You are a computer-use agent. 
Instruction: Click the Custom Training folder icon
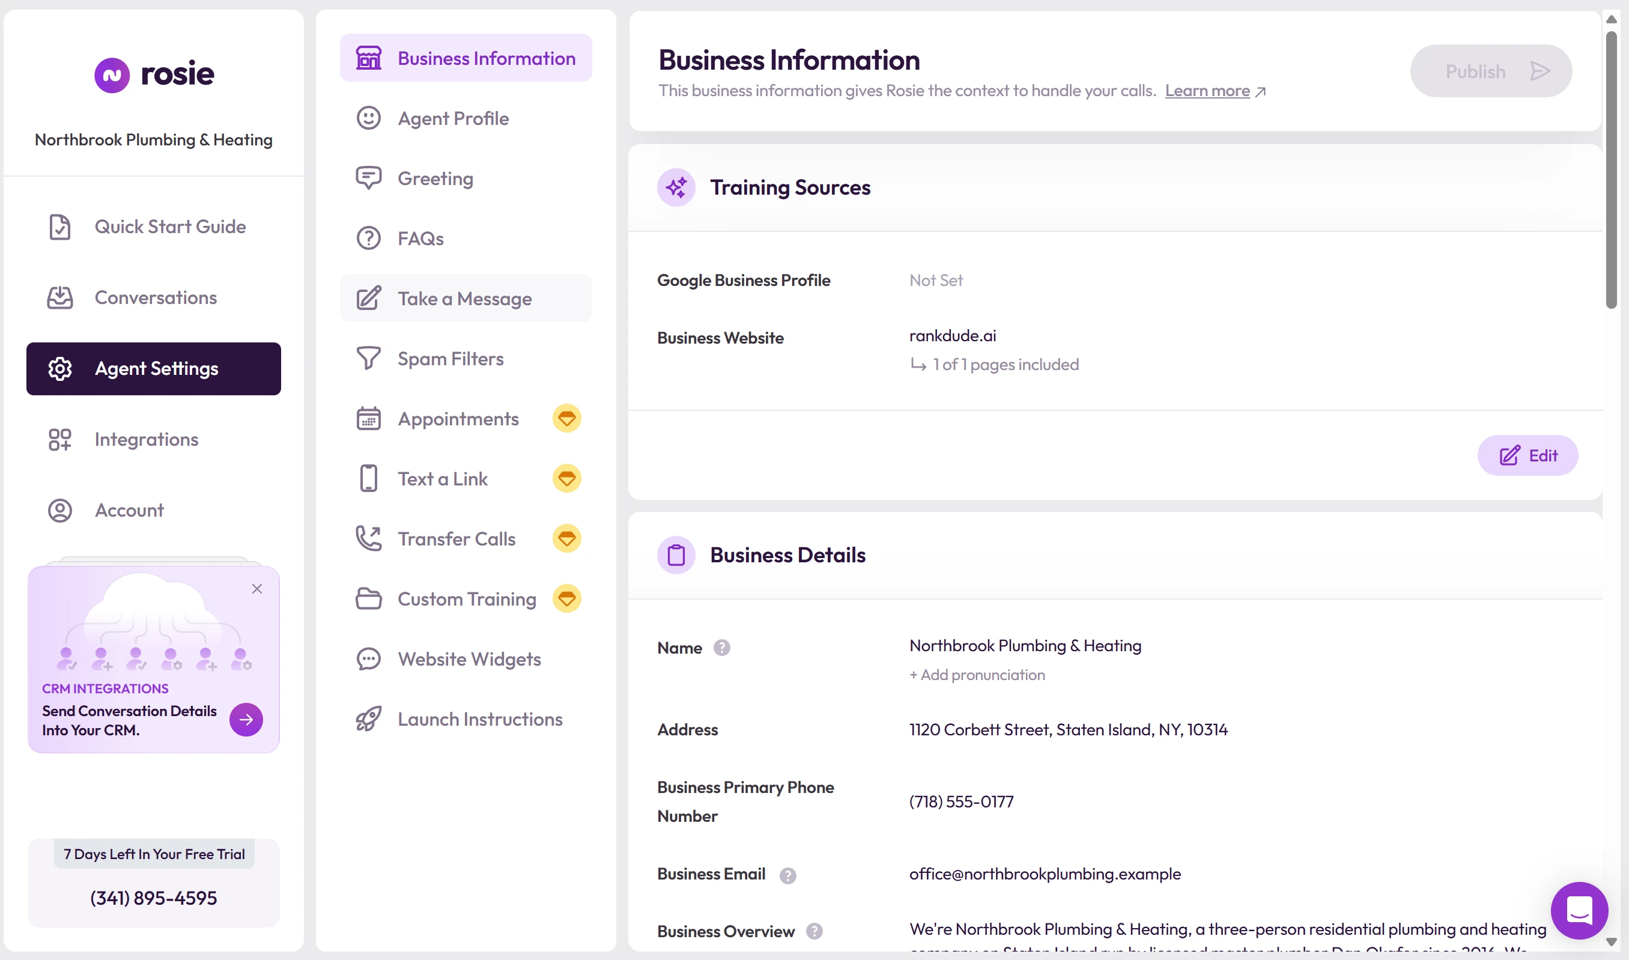tap(369, 599)
